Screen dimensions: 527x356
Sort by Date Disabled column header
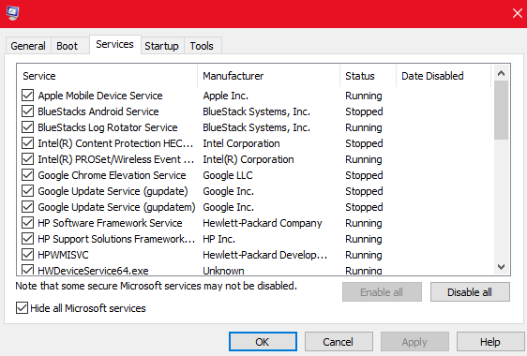[x=444, y=76]
